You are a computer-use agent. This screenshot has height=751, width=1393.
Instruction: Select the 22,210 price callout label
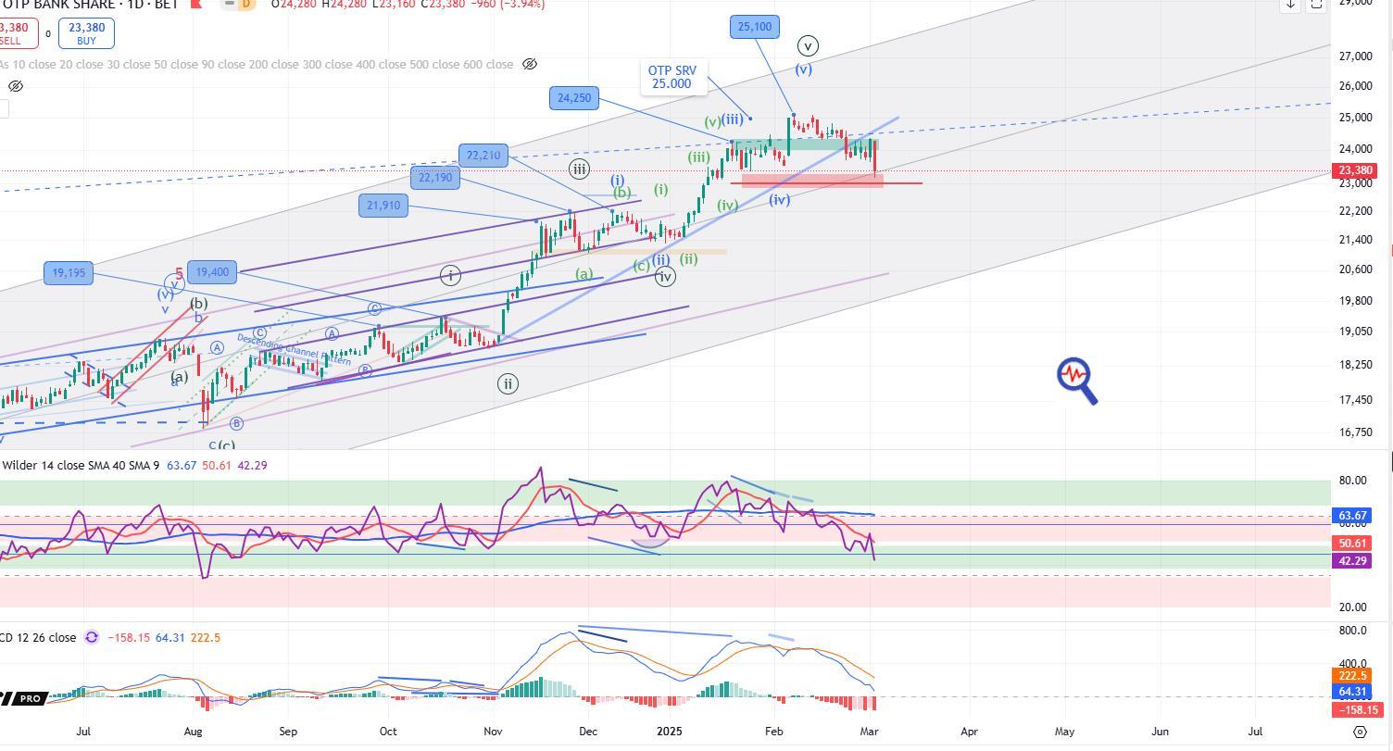(483, 156)
